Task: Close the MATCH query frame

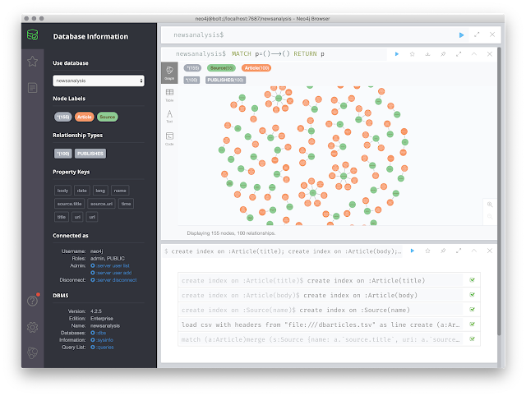Action: [490, 54]
